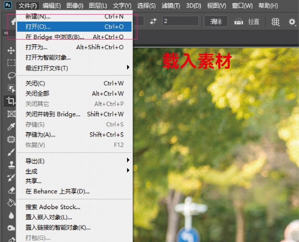Open the 帮助(H) menu
299x242 pixels.
click(x=268, y=6)
